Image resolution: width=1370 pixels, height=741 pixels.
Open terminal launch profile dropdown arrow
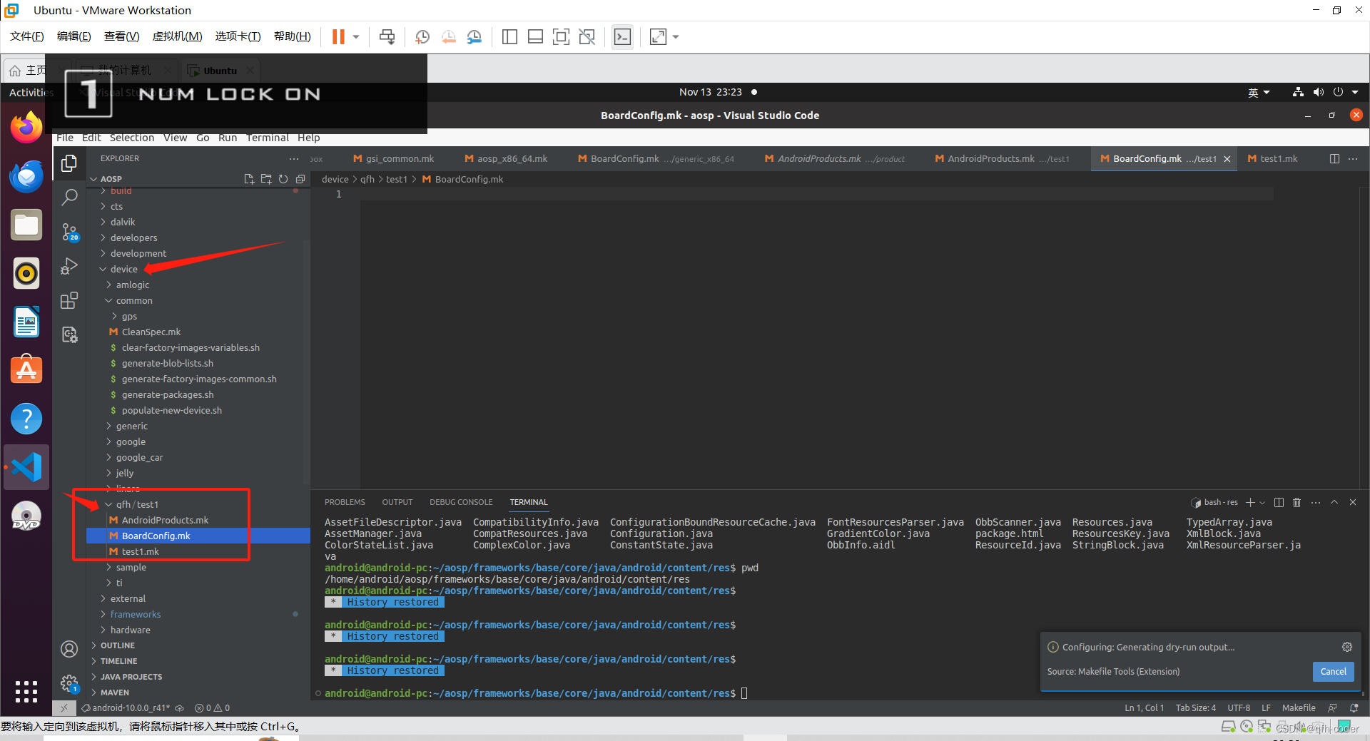(1262, 502)
